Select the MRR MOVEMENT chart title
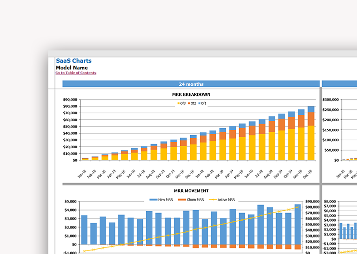Screen dimensions: 357x254 [191, 191]
